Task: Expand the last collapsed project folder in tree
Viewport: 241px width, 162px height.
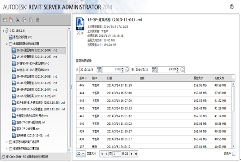Action: 7,149
